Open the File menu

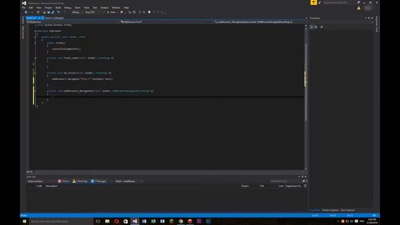(24, 7)
